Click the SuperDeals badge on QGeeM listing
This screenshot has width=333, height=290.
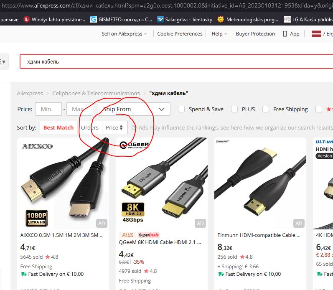[x=149, y=235]
